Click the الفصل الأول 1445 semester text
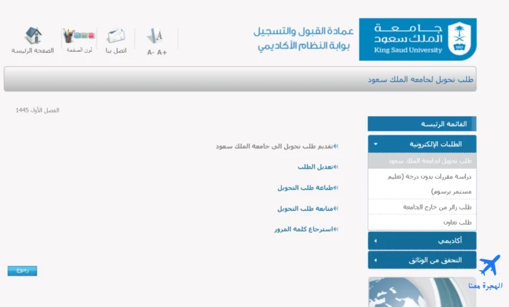Screen dimensions: 509x307 click(x=37, y=110)
